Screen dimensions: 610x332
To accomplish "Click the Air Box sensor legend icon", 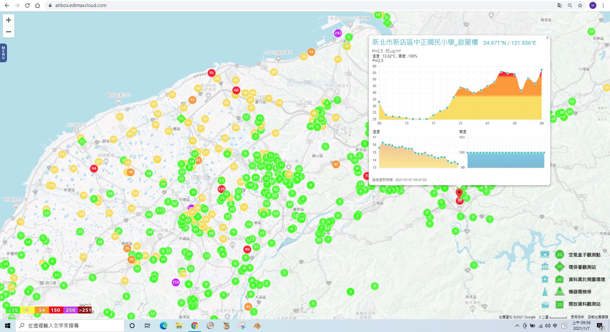I will click(x=545, y=254).
